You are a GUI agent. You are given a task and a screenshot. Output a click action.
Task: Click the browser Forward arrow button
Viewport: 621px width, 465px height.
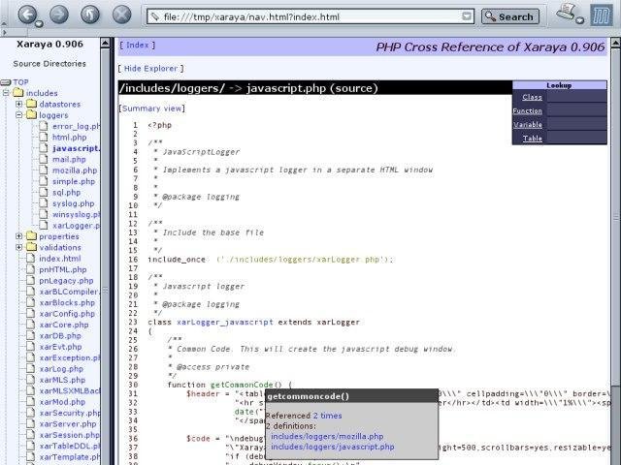[59, 15]
